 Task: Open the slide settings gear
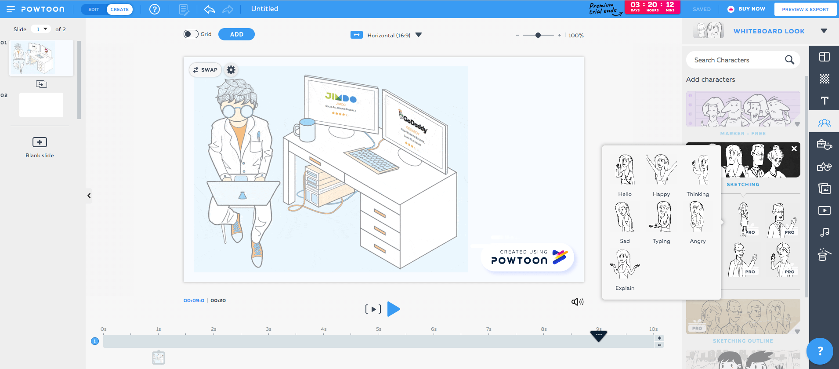point(231,70)
